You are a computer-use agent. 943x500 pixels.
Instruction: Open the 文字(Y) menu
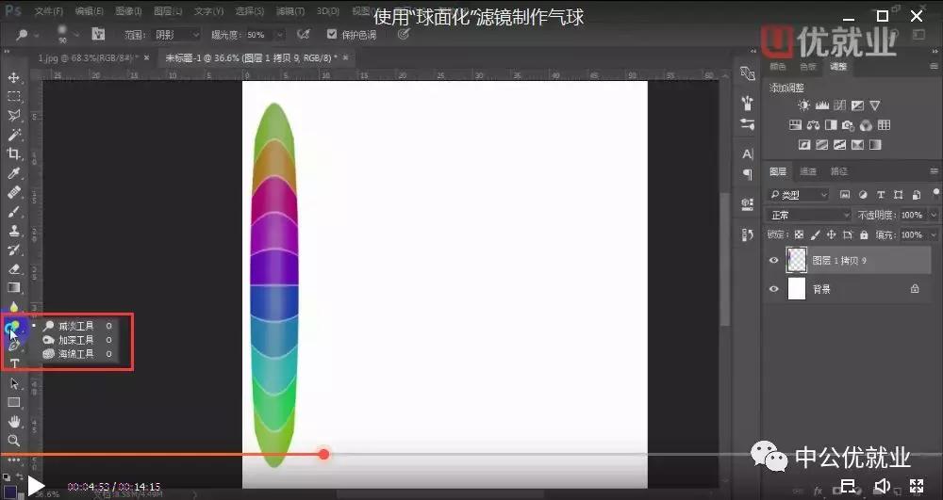[208, 11]
